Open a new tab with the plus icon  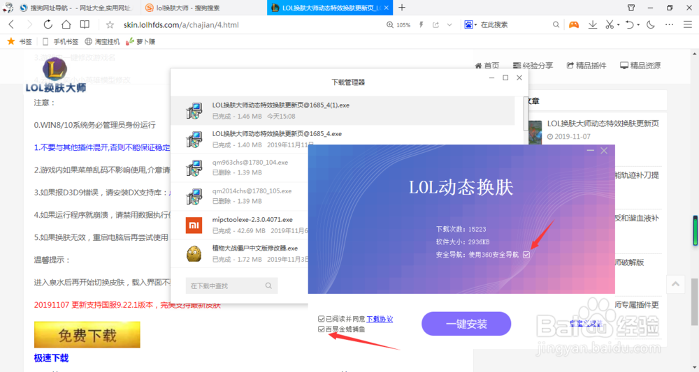pyautogui.click(x=402, y=8)
